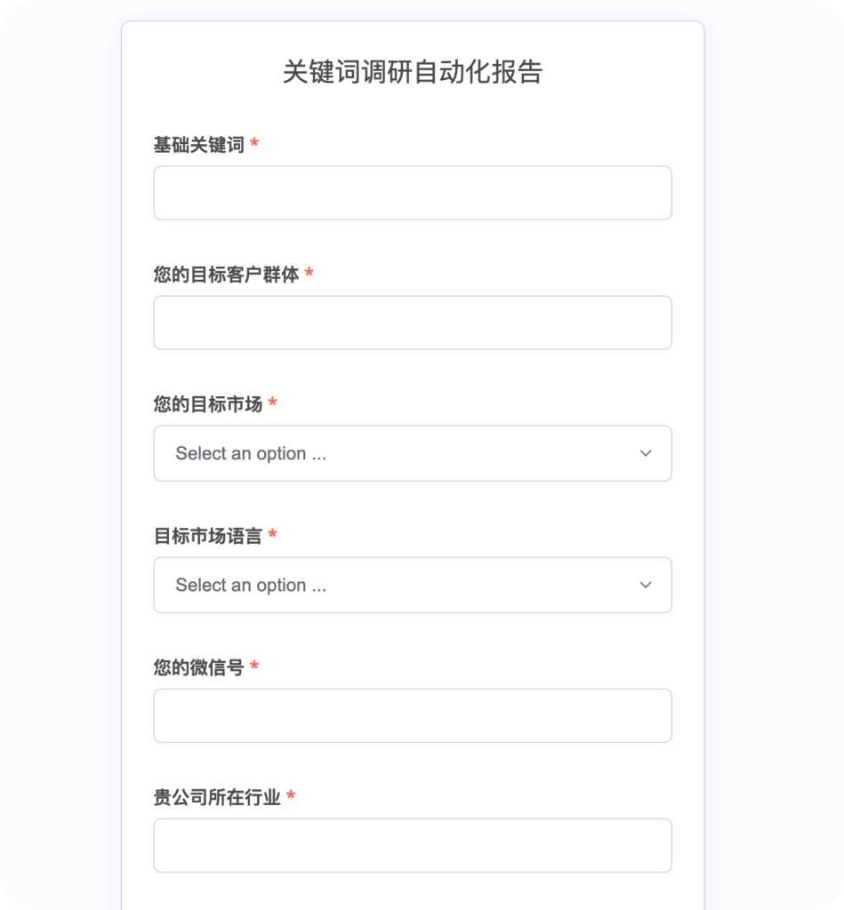Click the 您的目标客户群体 label text

click(x=226, y=275)
